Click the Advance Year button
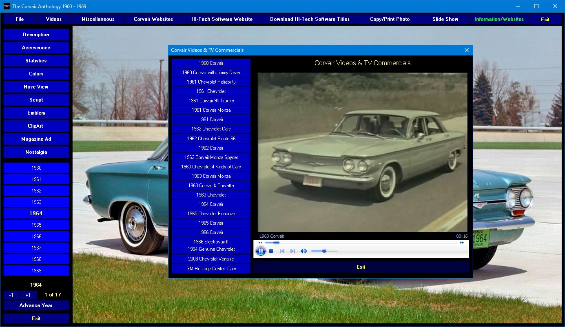 pos(36,305)
